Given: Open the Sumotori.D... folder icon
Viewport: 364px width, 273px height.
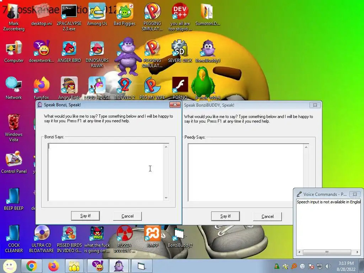Looking at the screenshot, I should tap(208, 14).
